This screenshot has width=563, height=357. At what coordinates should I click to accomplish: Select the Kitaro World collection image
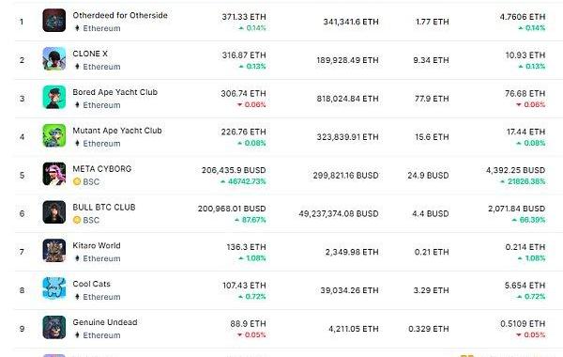pyautogui.click(x=54, y=251)
